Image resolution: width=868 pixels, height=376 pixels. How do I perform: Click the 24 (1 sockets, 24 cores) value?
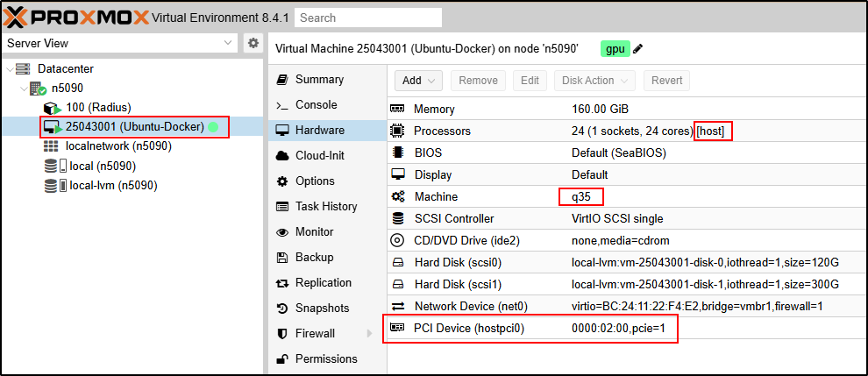point(632,131)
